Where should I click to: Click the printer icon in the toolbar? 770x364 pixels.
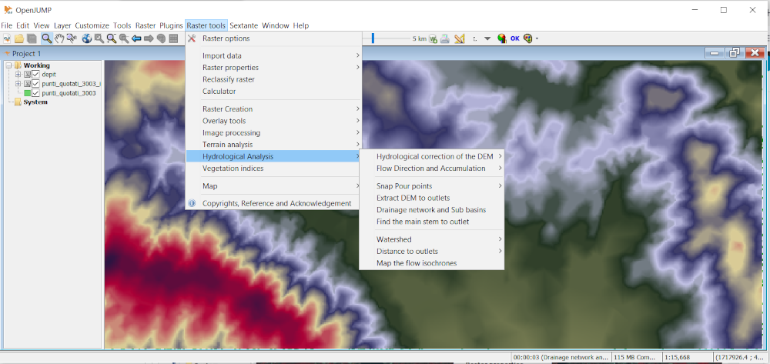pos(445,38)
